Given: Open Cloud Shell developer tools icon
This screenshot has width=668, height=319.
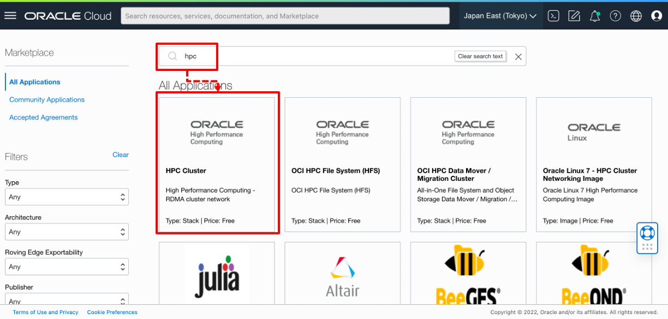Looking at the screenshot, I should (x=553, y=16).
